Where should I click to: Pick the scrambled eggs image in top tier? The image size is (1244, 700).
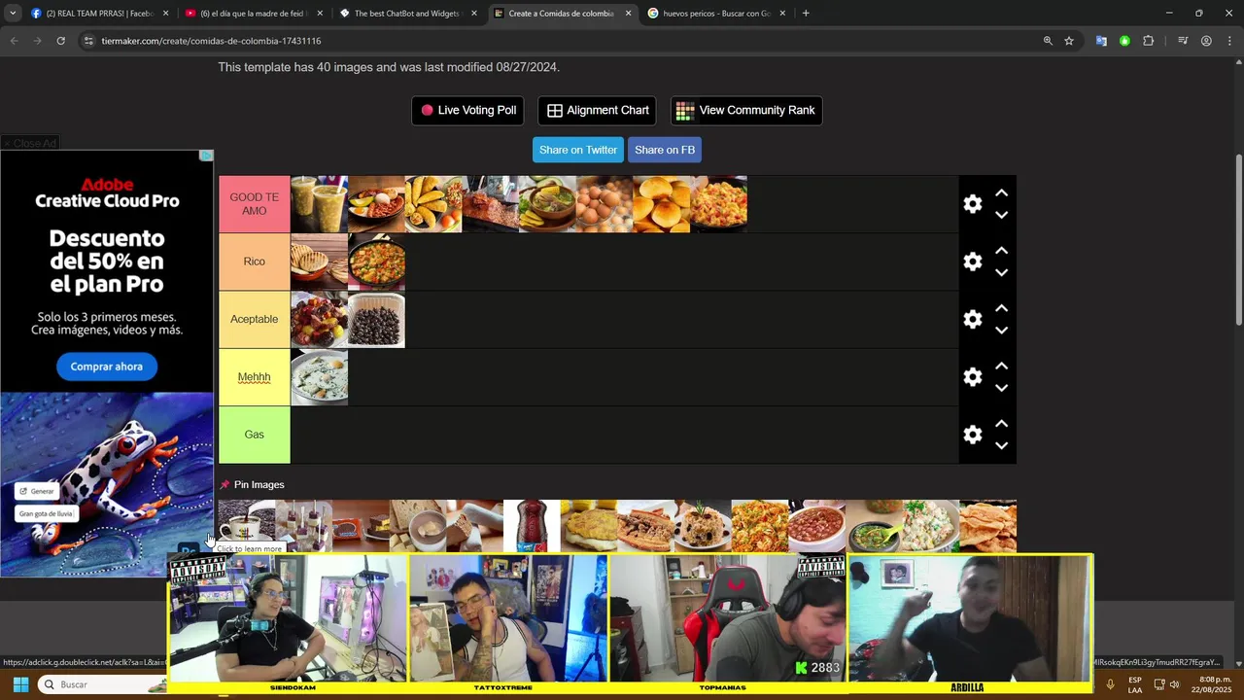[x=719, y=204]
